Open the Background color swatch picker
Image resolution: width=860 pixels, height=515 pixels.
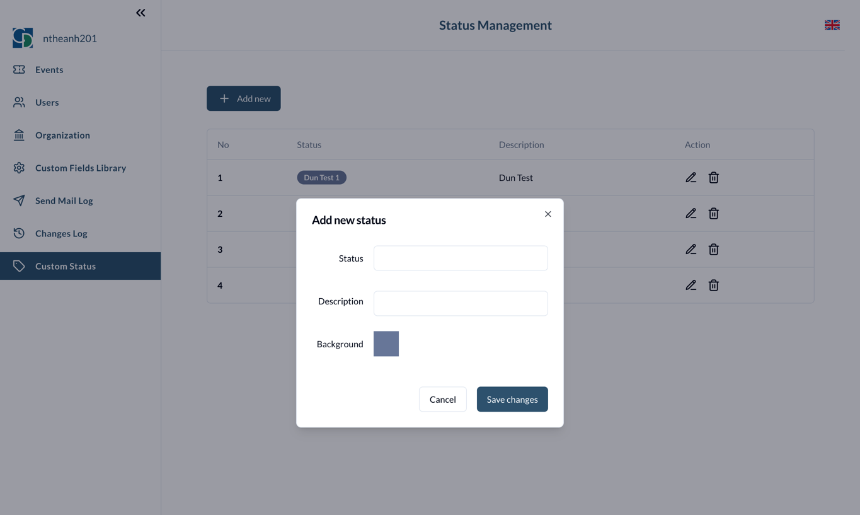386,344
